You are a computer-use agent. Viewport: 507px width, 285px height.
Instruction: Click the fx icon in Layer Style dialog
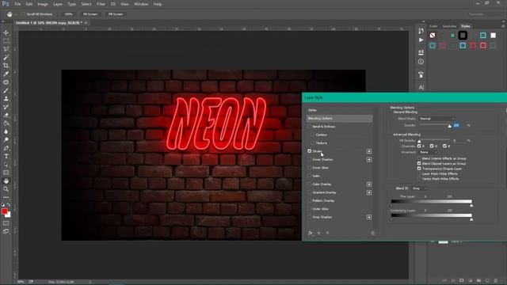click(310, 233)
